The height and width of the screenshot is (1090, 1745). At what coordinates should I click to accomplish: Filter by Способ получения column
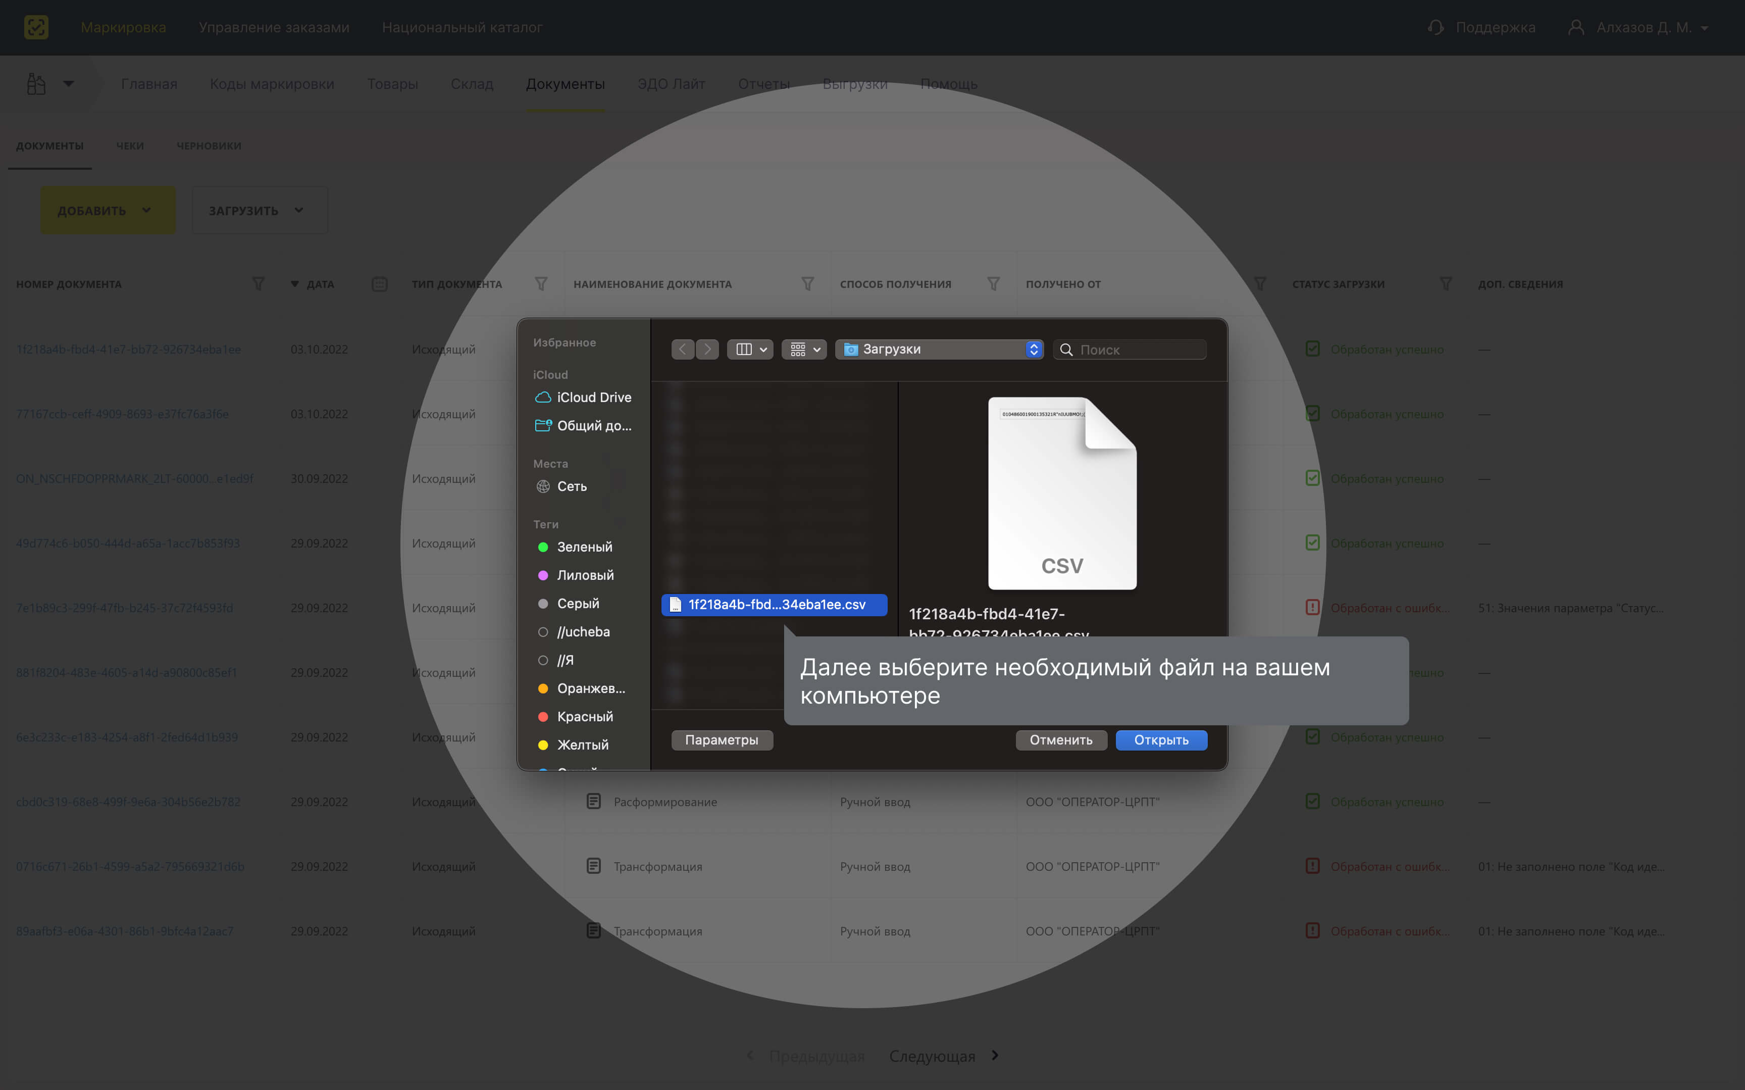(994, 284)
